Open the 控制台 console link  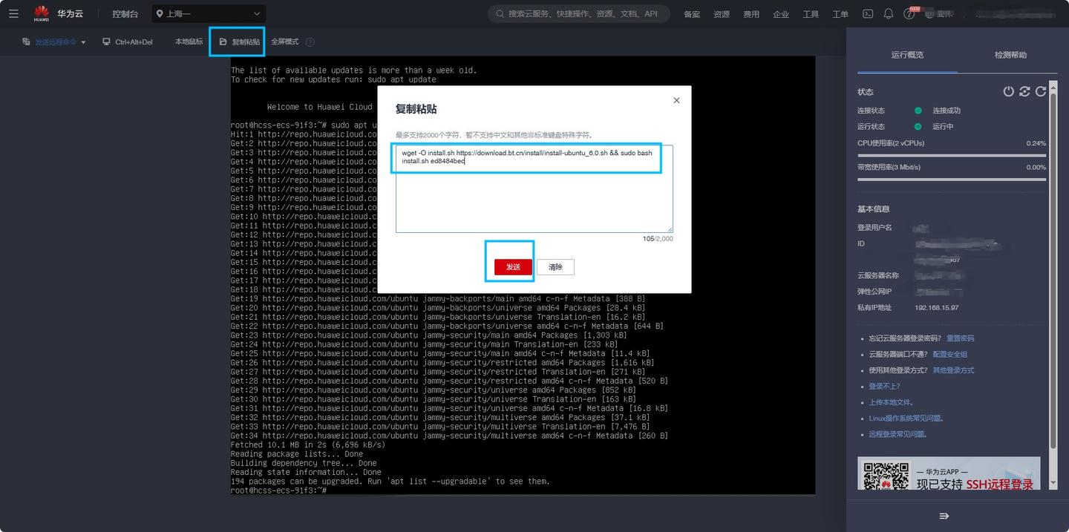(x=125, y=14)
